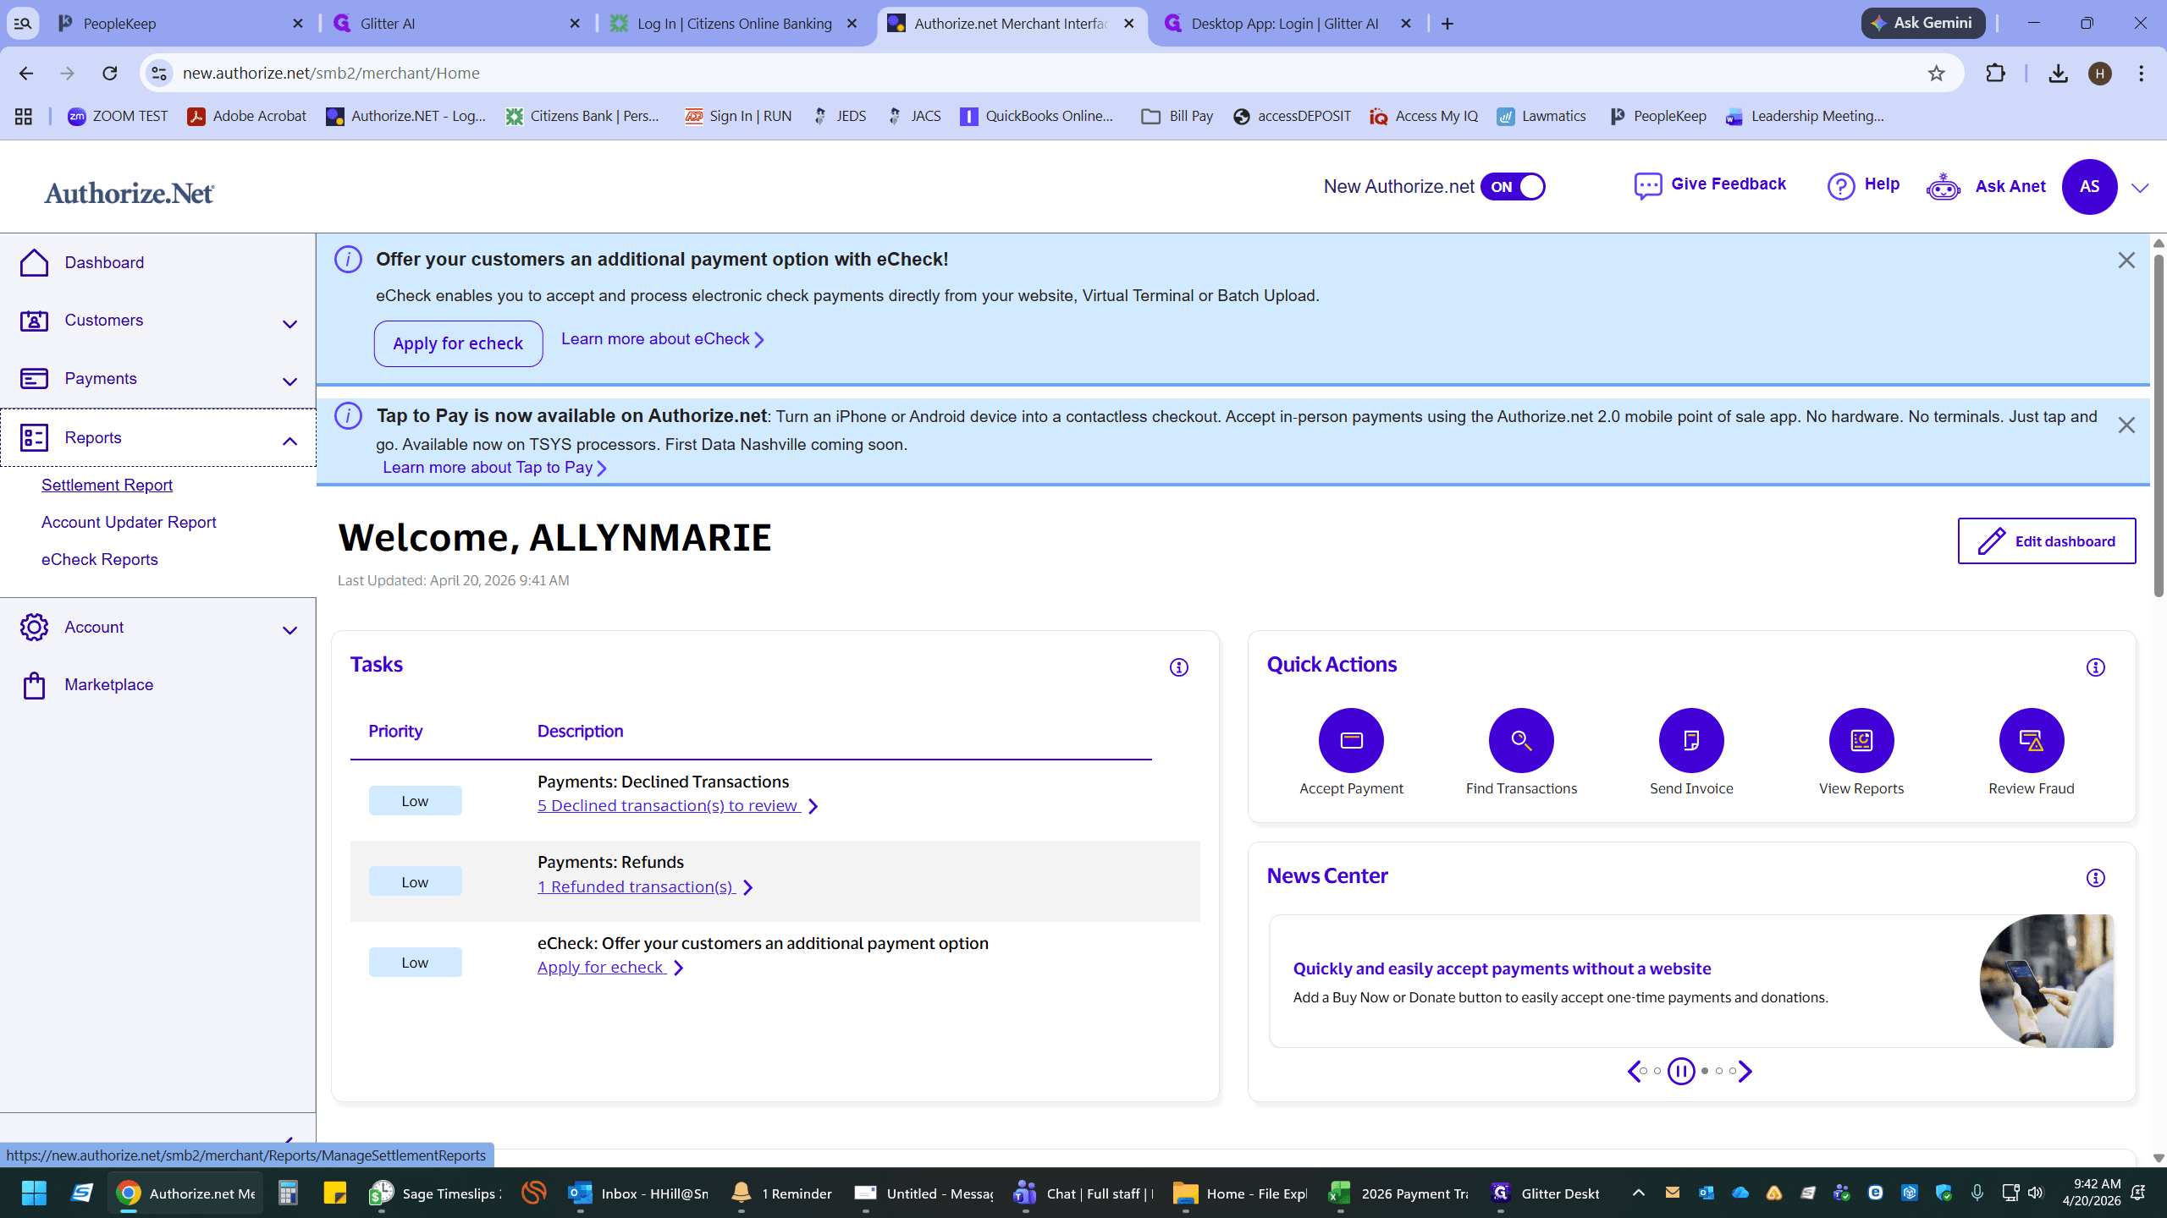The width and height of the screenshot is (2167, 1218).
Task: Open Learn more about Tap to Pay
Action: point(494,468)
